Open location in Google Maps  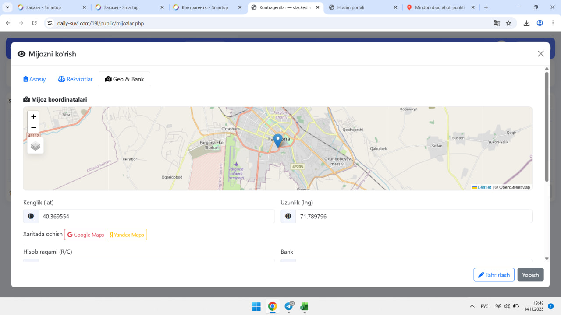pos(86,234)
